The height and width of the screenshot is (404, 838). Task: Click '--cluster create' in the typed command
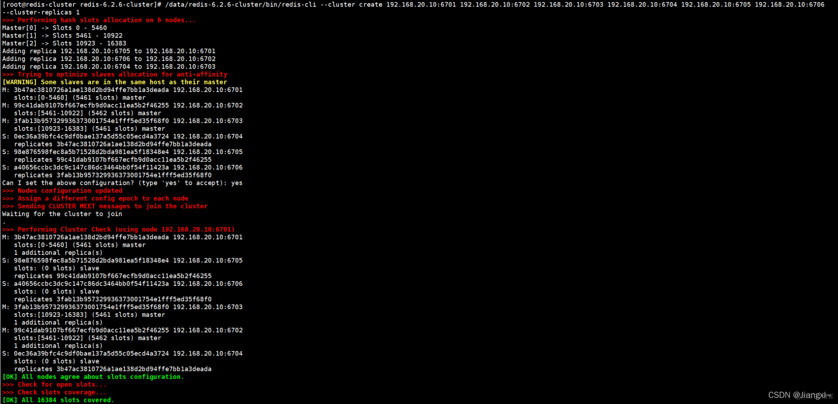351,4
